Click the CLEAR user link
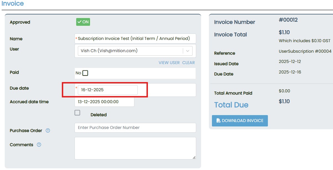Image resolution: width=333 pixels, height=170 pixels. click(x=188, y=63)
